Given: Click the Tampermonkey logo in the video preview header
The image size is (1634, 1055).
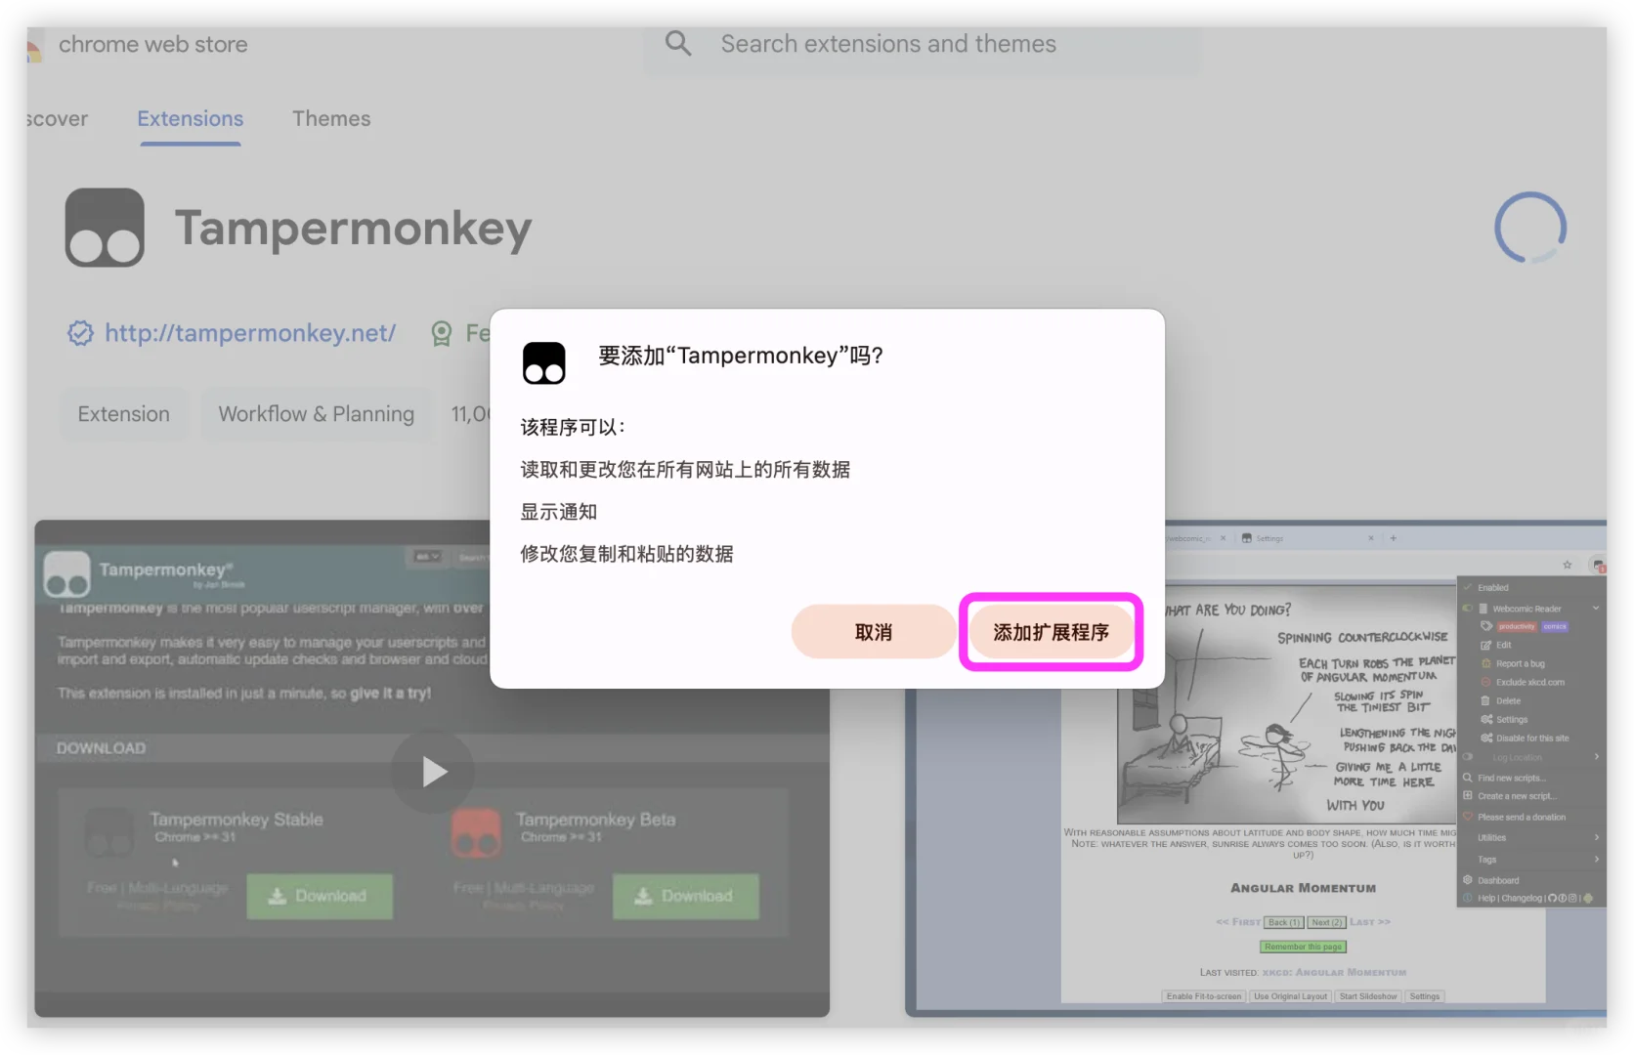Looking at the screenshot, I should [x=67, y=573].
